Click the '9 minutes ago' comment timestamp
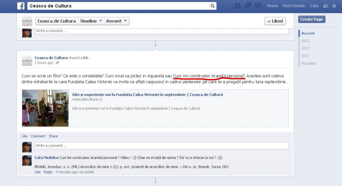 (67, 172)
